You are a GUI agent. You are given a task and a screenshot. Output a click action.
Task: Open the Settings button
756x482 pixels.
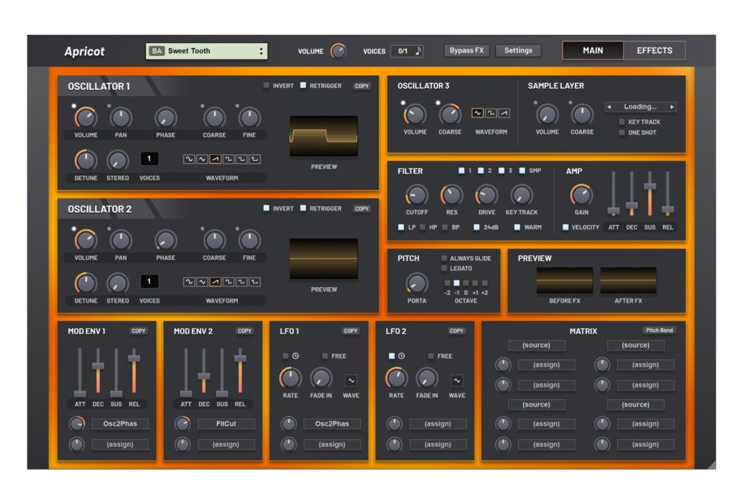click(518, 50)
